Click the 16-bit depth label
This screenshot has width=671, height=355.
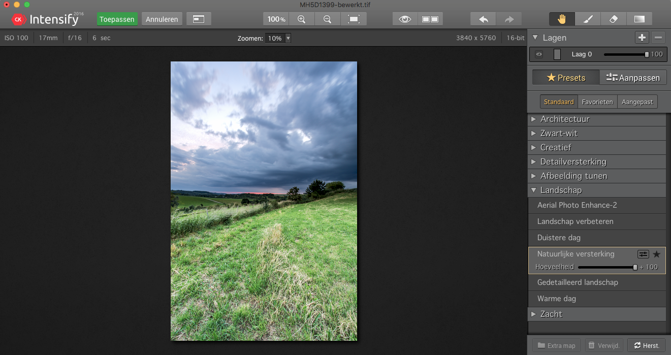coord(516,38)
